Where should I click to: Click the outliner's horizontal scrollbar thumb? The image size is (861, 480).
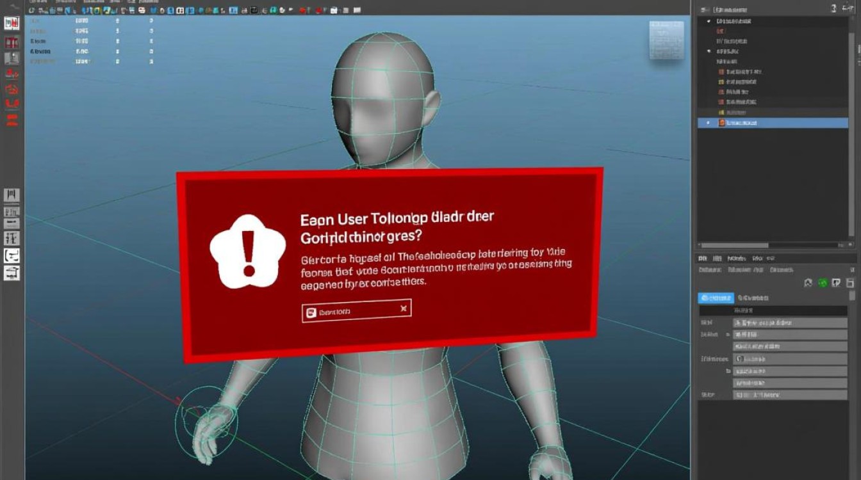coord(735,245)
